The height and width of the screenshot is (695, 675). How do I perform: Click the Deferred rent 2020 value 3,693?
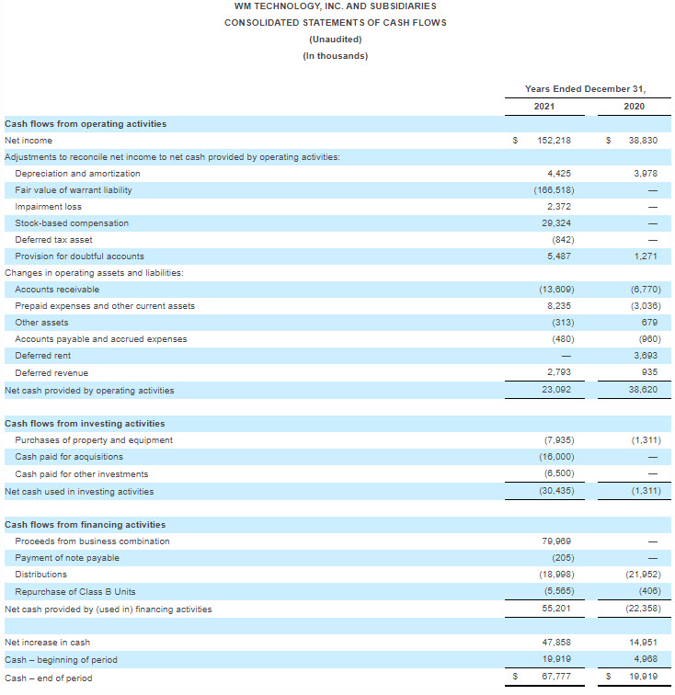647,356
